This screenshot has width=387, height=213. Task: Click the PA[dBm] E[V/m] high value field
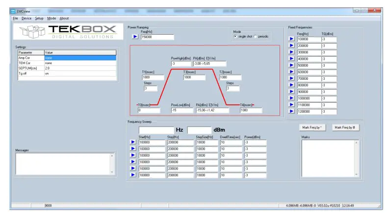click(209, 64)
